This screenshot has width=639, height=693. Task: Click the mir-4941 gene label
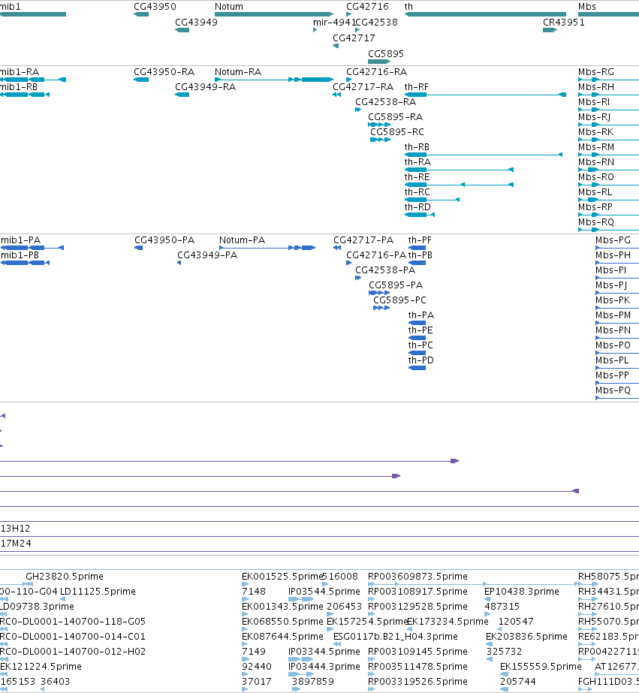pyautogui.click(x=334, y=23)
